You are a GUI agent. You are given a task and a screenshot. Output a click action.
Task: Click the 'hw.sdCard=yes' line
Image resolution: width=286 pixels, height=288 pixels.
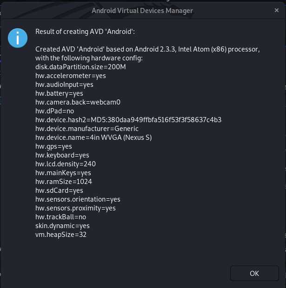[x=59, y=190]
